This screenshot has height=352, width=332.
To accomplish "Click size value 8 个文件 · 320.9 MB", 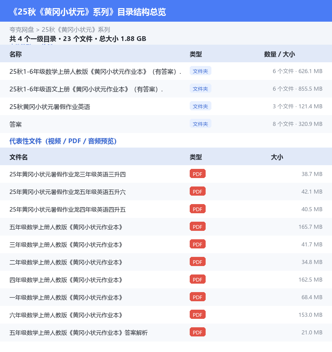I will coord(297,124).
